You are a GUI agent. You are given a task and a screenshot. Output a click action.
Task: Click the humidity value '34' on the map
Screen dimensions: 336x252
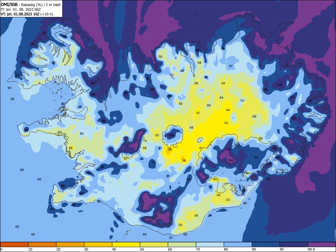click(170, 150)
